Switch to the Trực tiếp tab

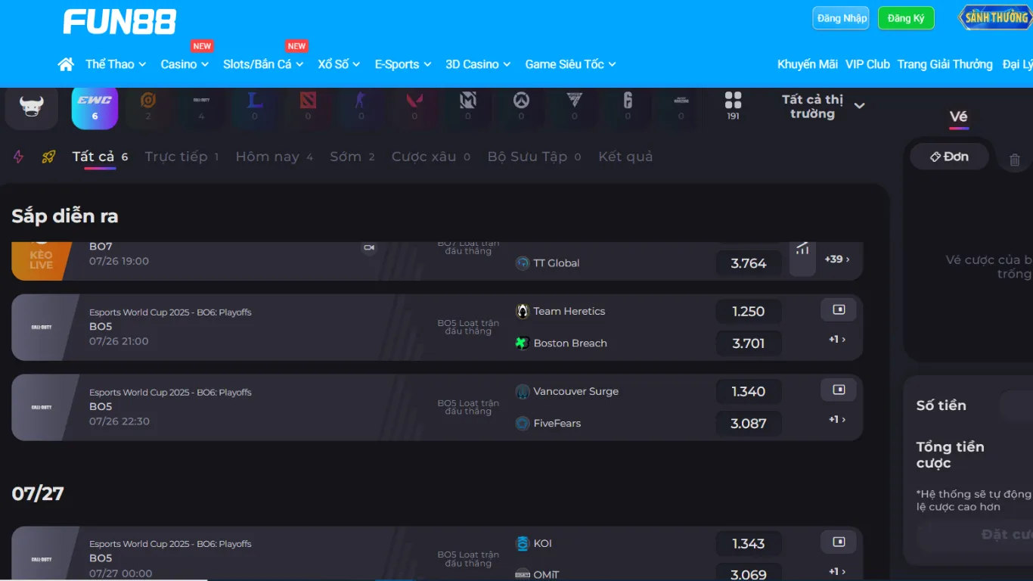coord(181,157)
